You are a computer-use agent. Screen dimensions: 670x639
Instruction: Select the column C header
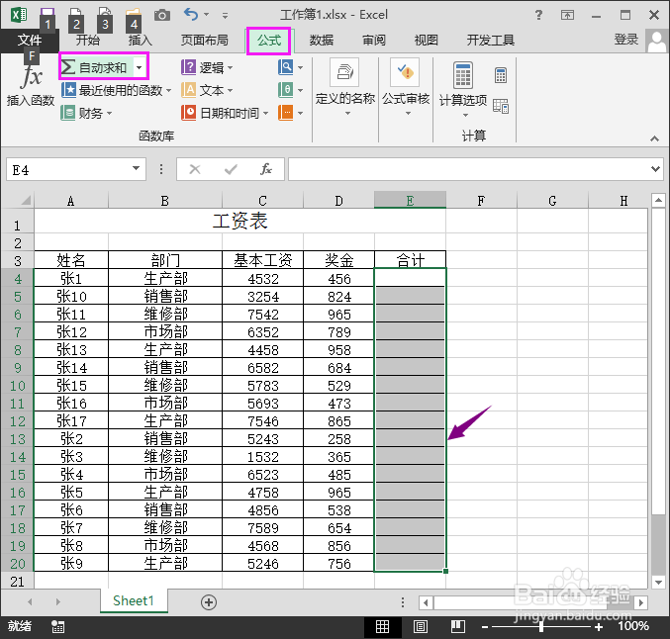tap(262, 201)
